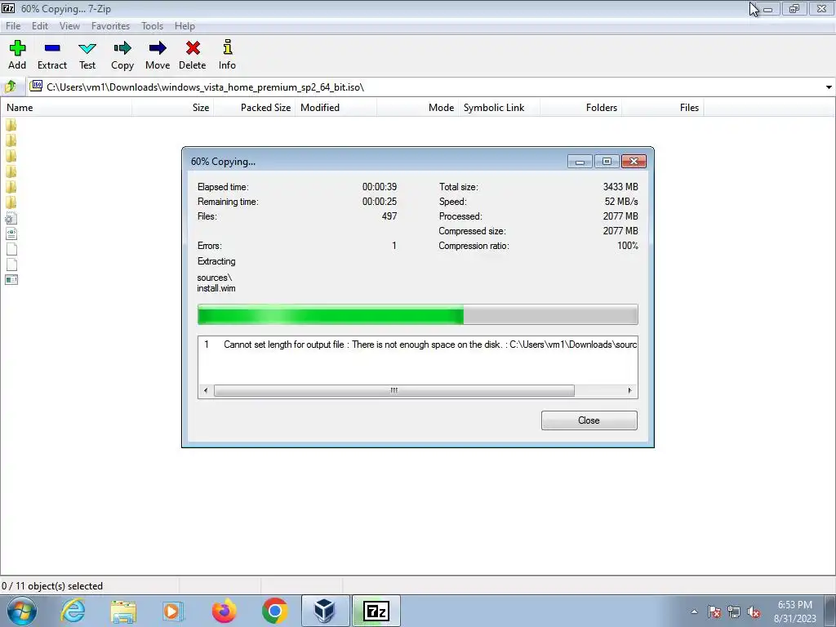Select the gear settings file icon in list
The height and width of the screenshot is (627, 836).
pyautogui.click(x=11, y=218)
